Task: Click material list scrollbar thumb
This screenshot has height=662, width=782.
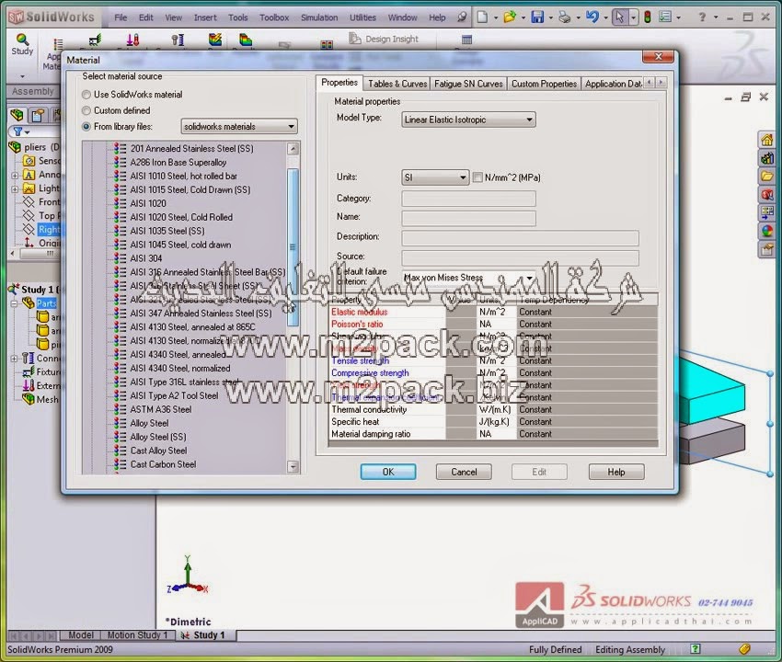Action: (x=293, y=246)
